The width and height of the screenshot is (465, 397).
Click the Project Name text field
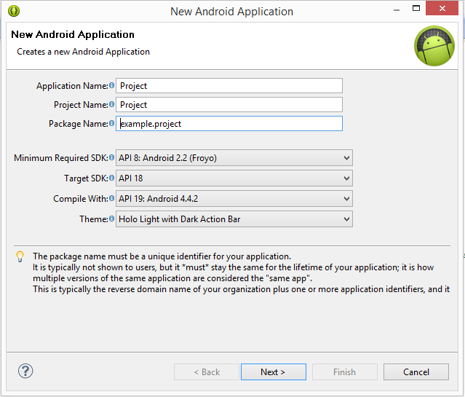click(x=229, y=104)
